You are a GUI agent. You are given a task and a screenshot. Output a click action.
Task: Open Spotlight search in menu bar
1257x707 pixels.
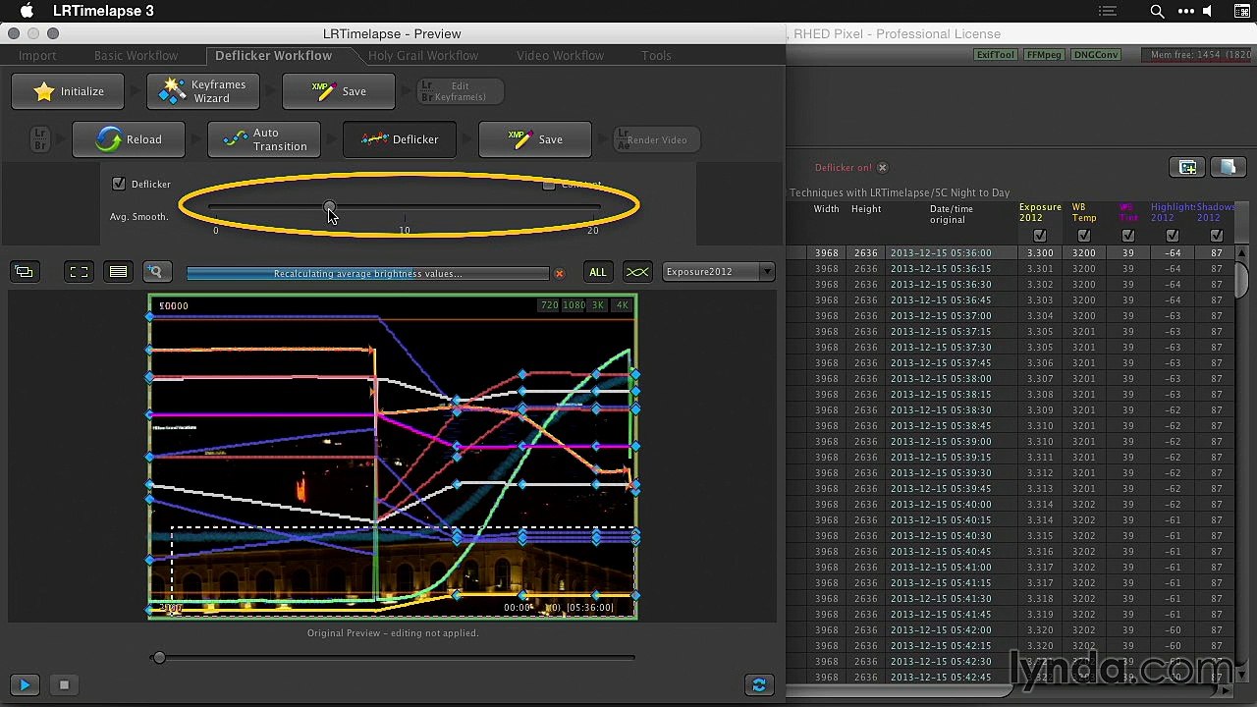(1157, 12)
